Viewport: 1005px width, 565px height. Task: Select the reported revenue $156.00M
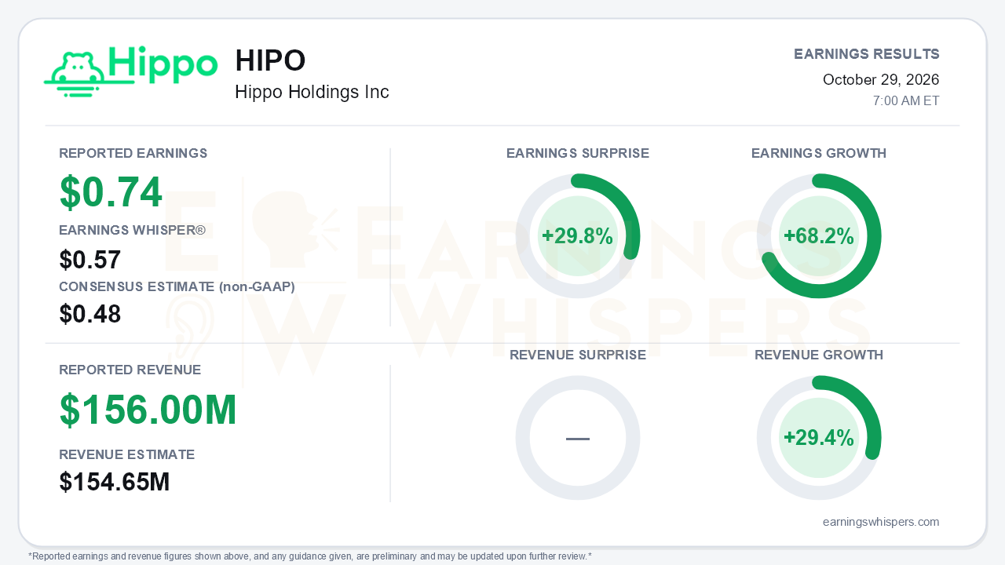(148, 410)
